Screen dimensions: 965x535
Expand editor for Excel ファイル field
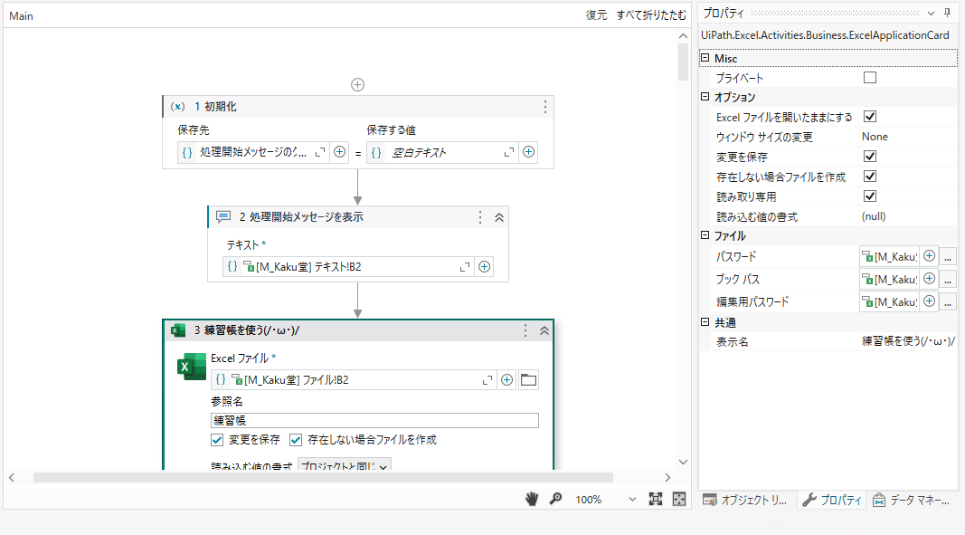pos(487,380)
